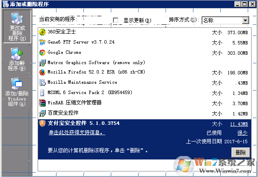This screenshot has width=258, height=177.
Task: Click the 303.00MB size value
Action: [237, 53]
